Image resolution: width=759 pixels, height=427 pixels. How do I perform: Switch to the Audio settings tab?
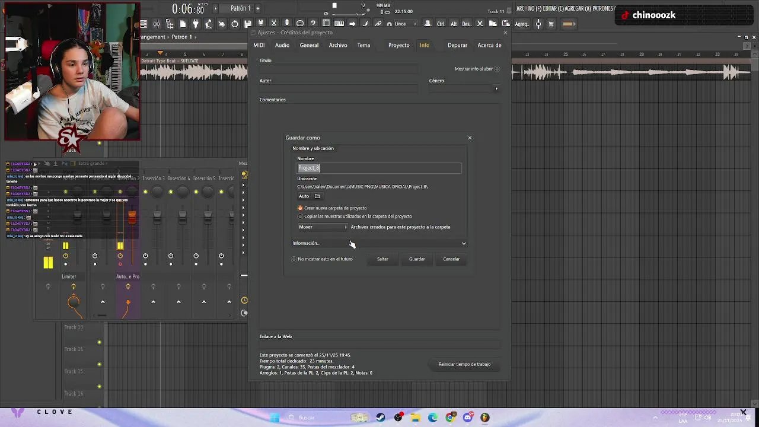click(x=282, y=45)
